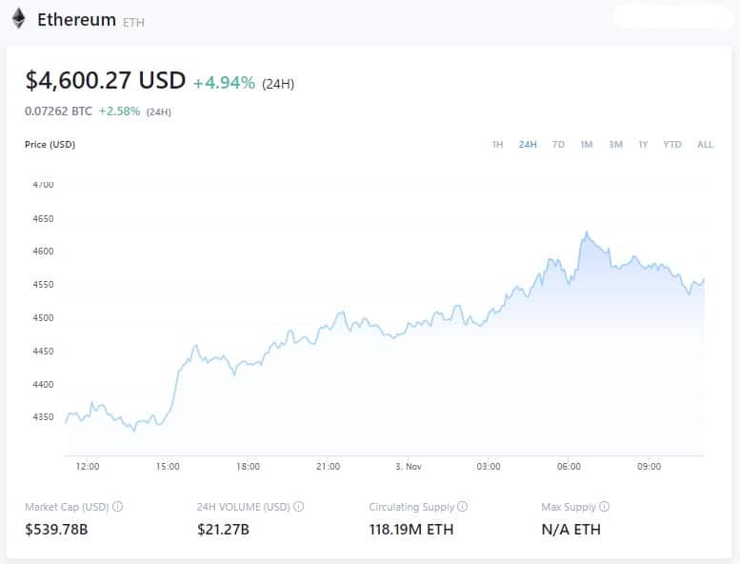Click the +2.58% BTC change
This screenshot has width=740, height=564.
[x=119, y=111]
